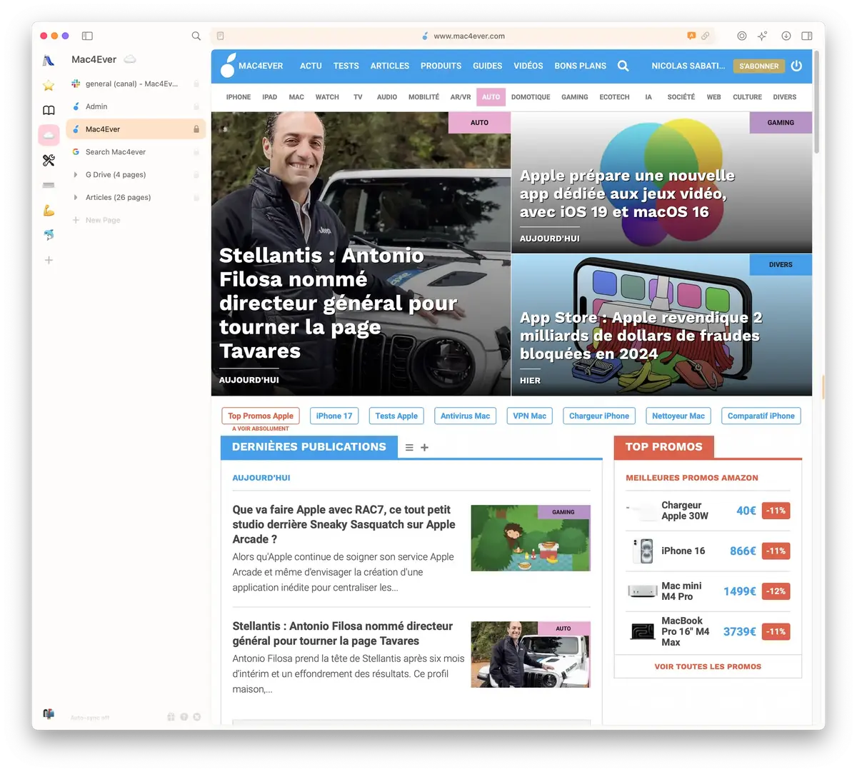Open the Voir toutes les promos link
The image size is (857, 772).
click(x=708, y=666)
